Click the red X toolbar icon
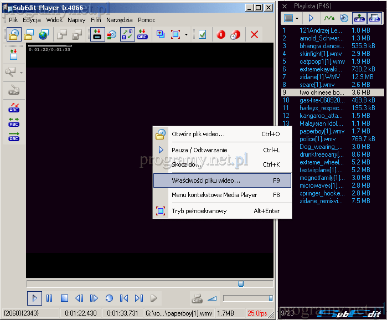 pyautogui.click(x=254, y=35)
